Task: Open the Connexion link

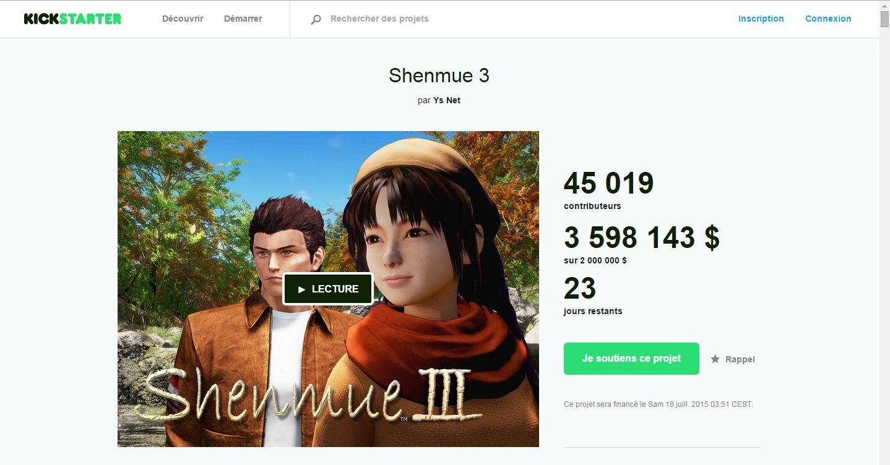Action: point(828,19)
